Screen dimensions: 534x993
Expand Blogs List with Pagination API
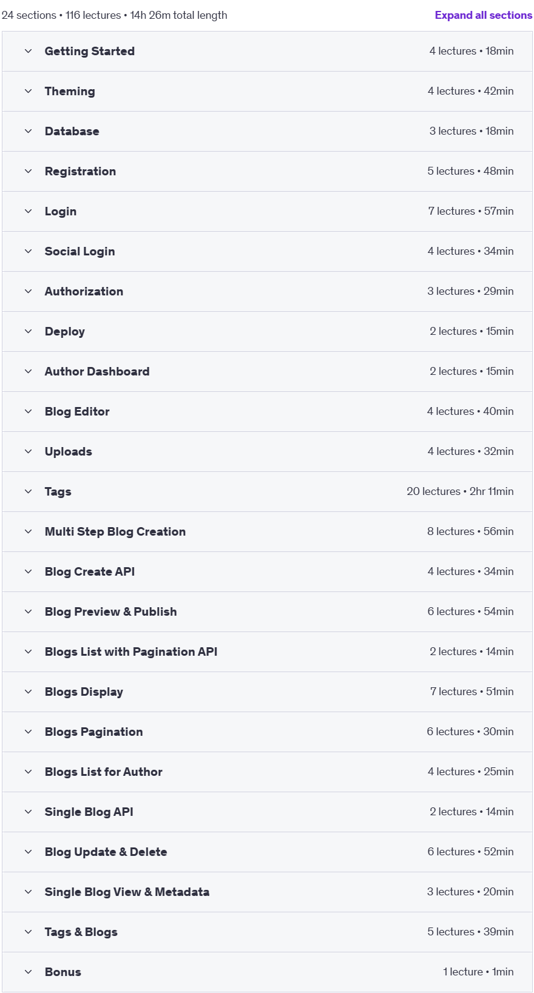pyautogui.click(x=267, y=651)
